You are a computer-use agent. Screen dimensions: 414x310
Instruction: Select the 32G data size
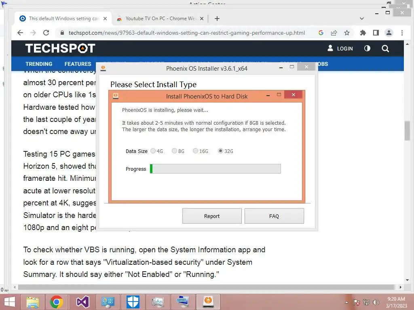tap(220, 151)
